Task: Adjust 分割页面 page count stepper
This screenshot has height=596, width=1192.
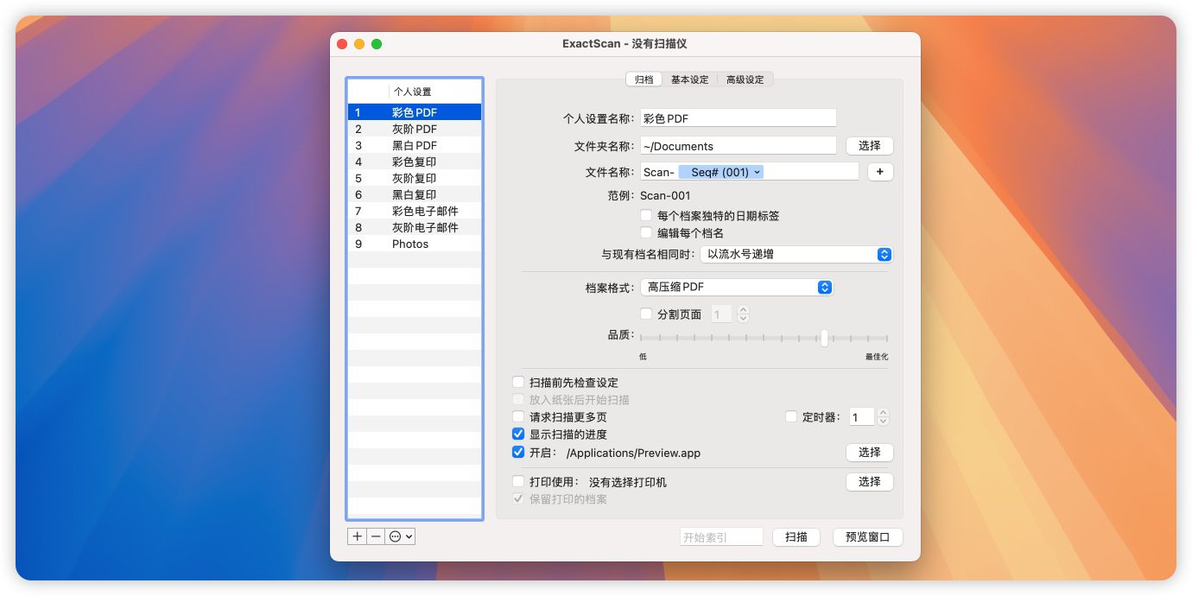Action: click(744, 314)
